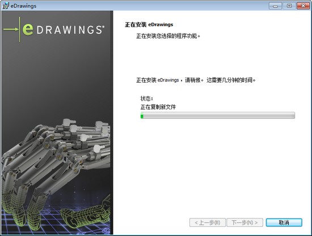The width and height of the screenshot is (312, 236).
Task: Click the eDrawings installer icon in title bar
Action: (6, 6)
